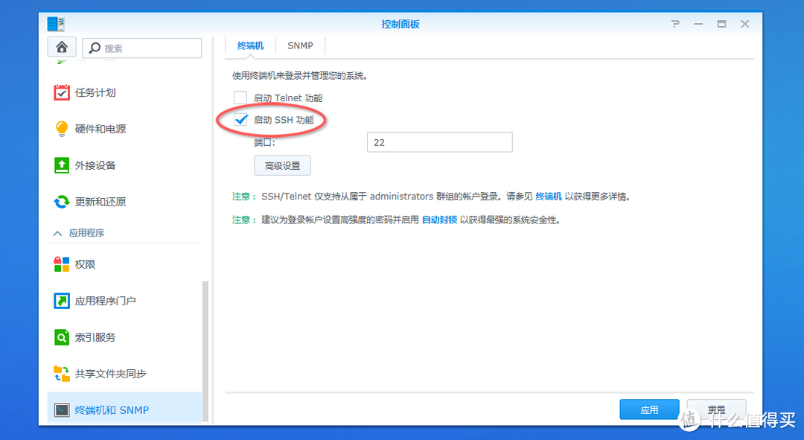Image resolution: width=804 pixels, height=440 pixels.
Task: Select 硬件和电源 in sidebar
Action: (100, 129)
